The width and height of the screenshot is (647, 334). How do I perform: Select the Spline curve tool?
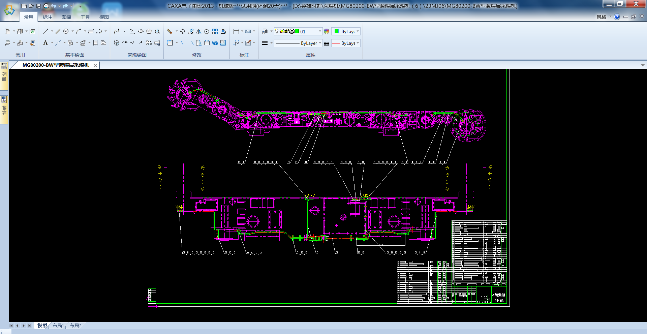coord(117,31)
